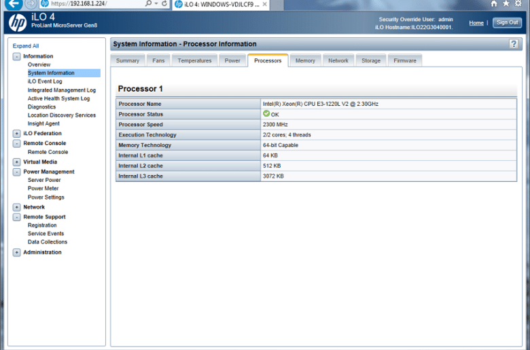Collapse the Power Management section

click(x=16, y=172)
